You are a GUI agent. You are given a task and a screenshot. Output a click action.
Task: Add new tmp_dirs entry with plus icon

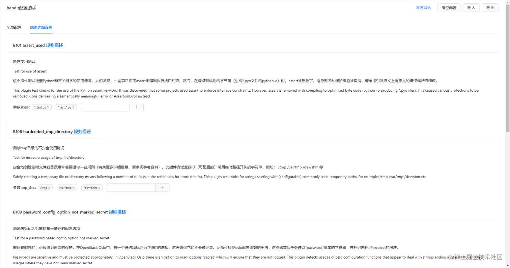coord(162,188)
